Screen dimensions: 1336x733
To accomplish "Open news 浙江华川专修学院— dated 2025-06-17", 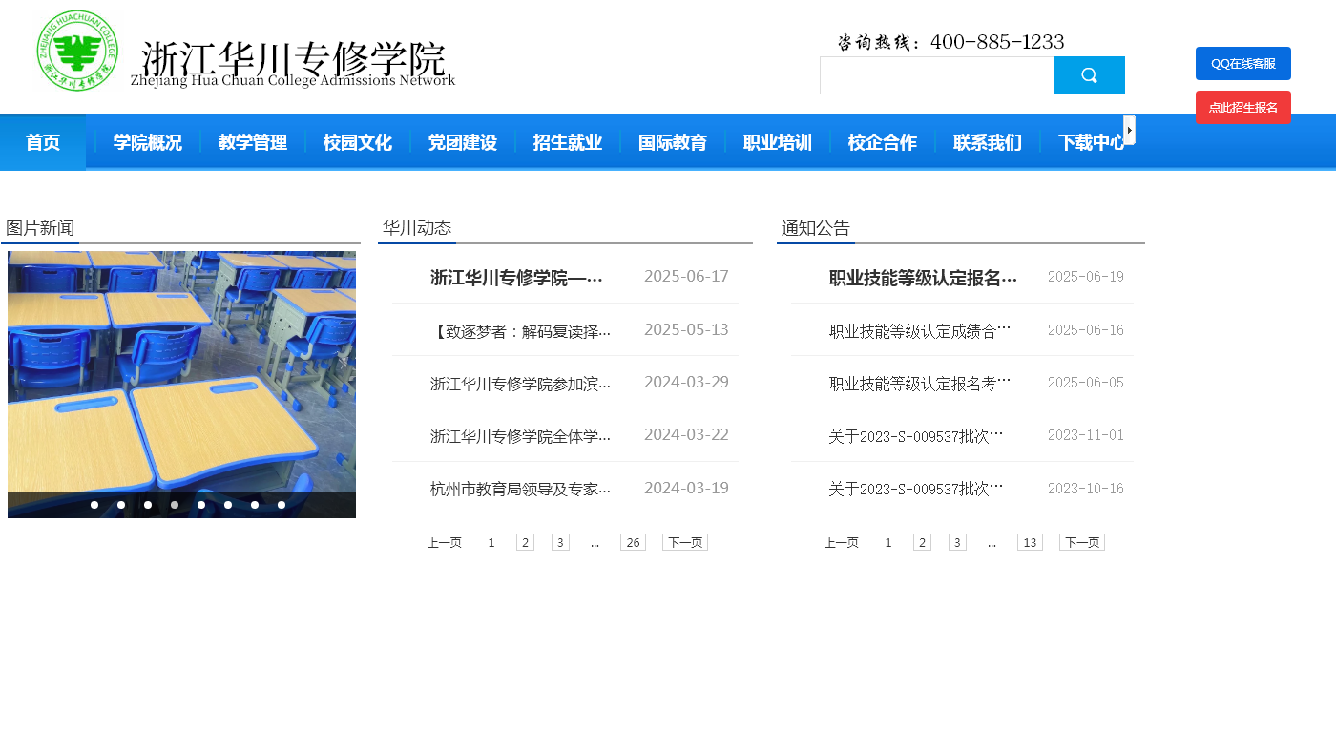I will click(x=516, y=278).
